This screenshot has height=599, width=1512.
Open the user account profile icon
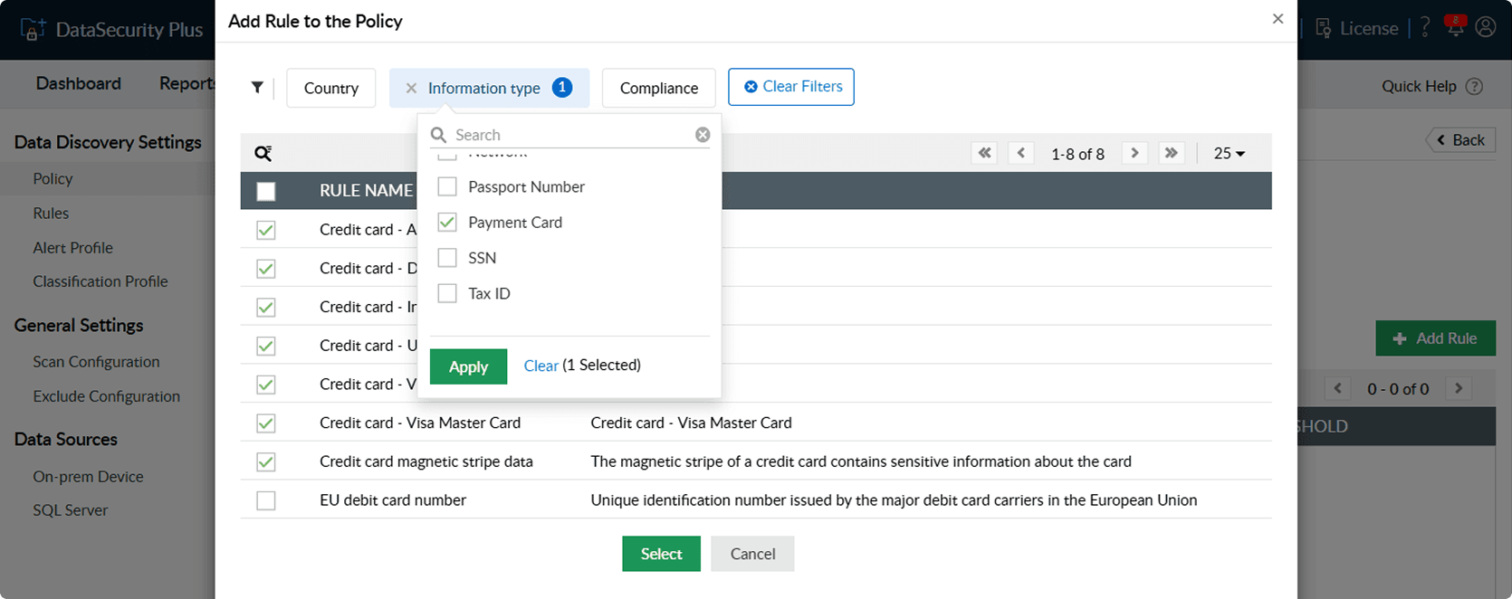coord(1486,28)
